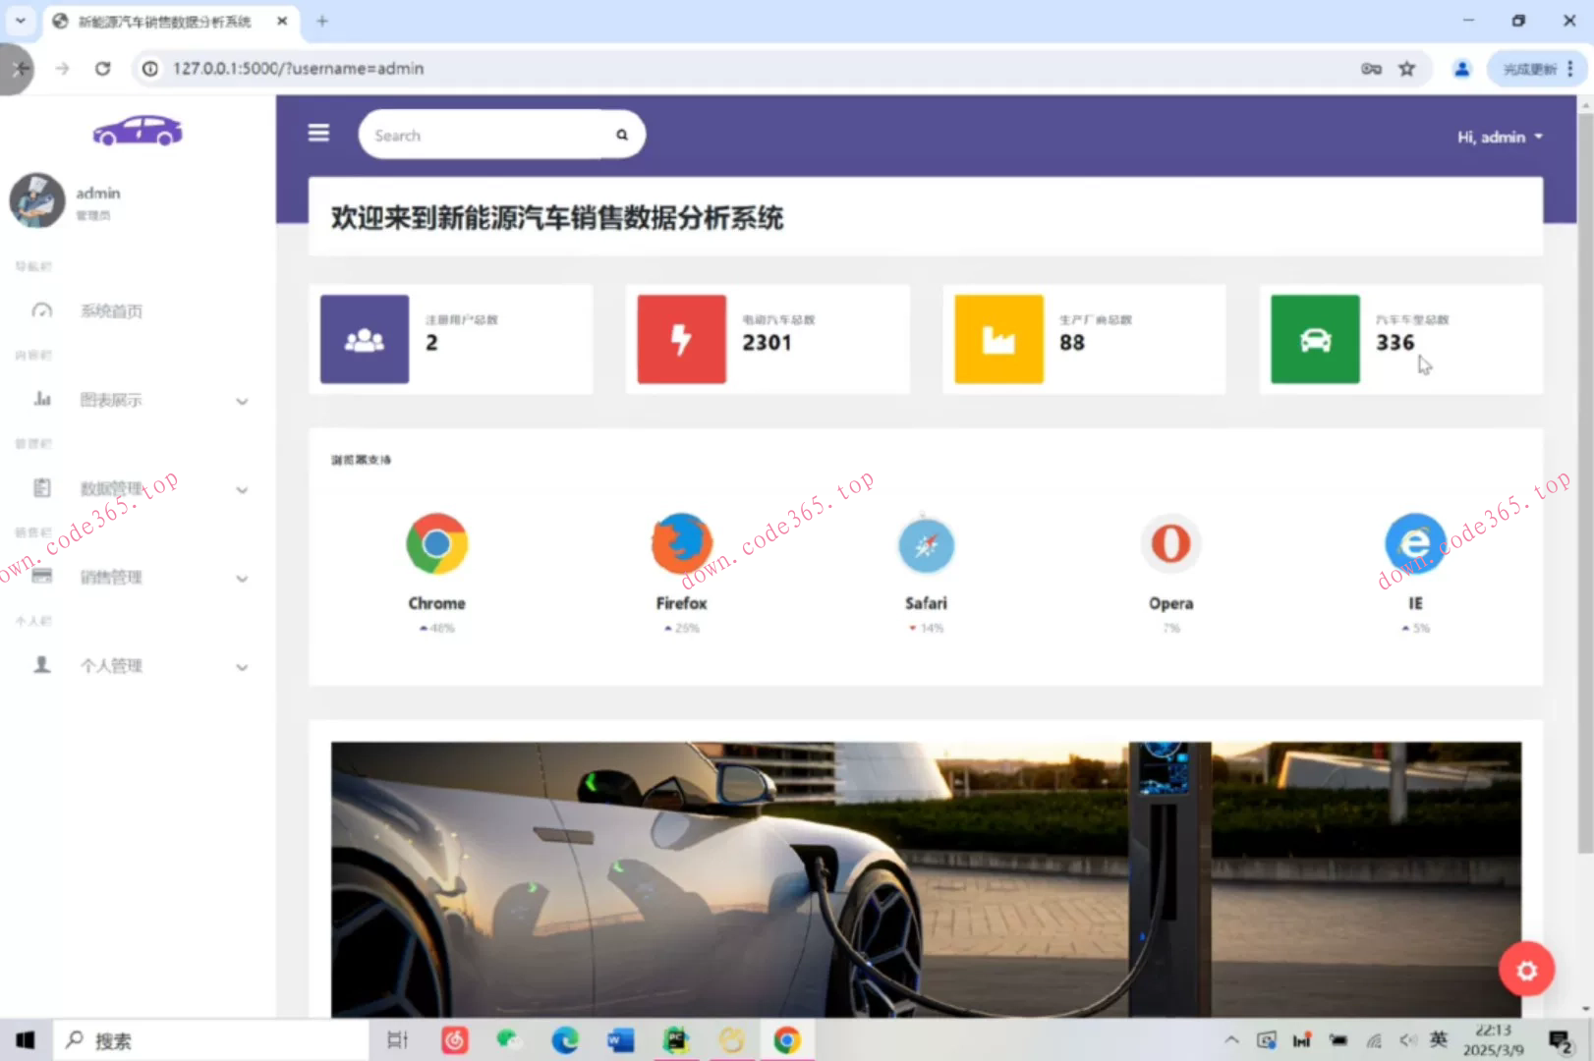
Task: Click the purple registered users icon
Action: (365, 340)
